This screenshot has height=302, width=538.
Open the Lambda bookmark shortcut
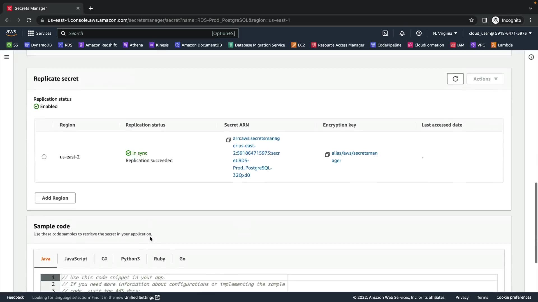pyautogui.click(x=502, y=45)
